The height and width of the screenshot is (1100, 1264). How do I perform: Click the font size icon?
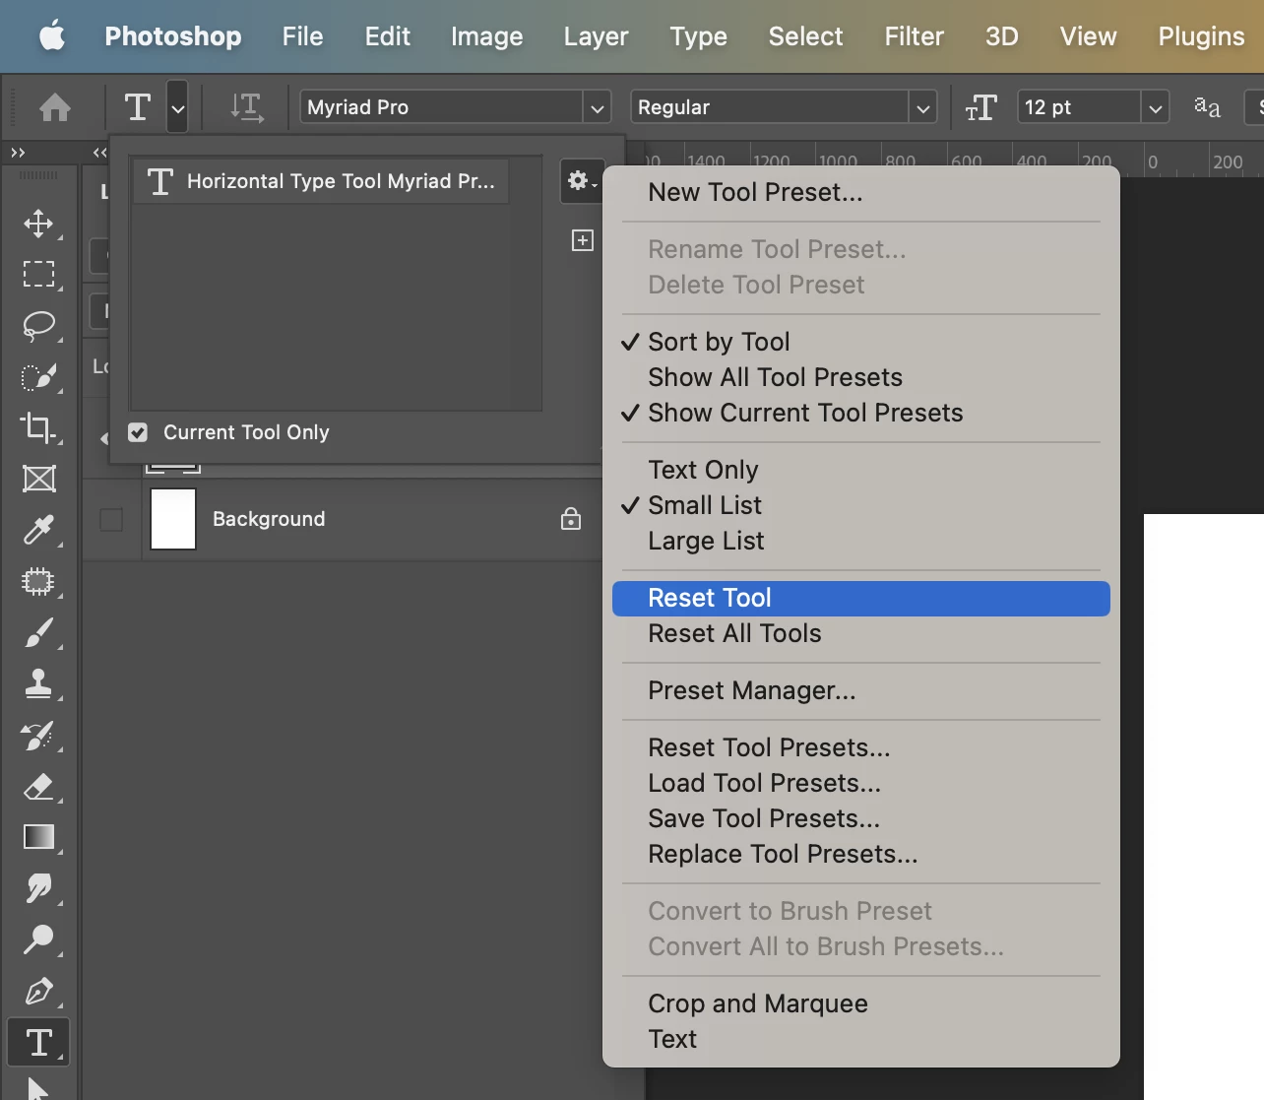pyautogui.click(x=980, y=107)
